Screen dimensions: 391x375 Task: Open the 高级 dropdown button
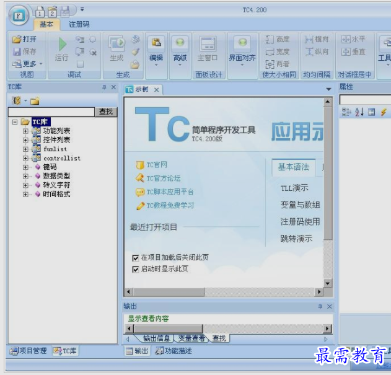point(180,51)
